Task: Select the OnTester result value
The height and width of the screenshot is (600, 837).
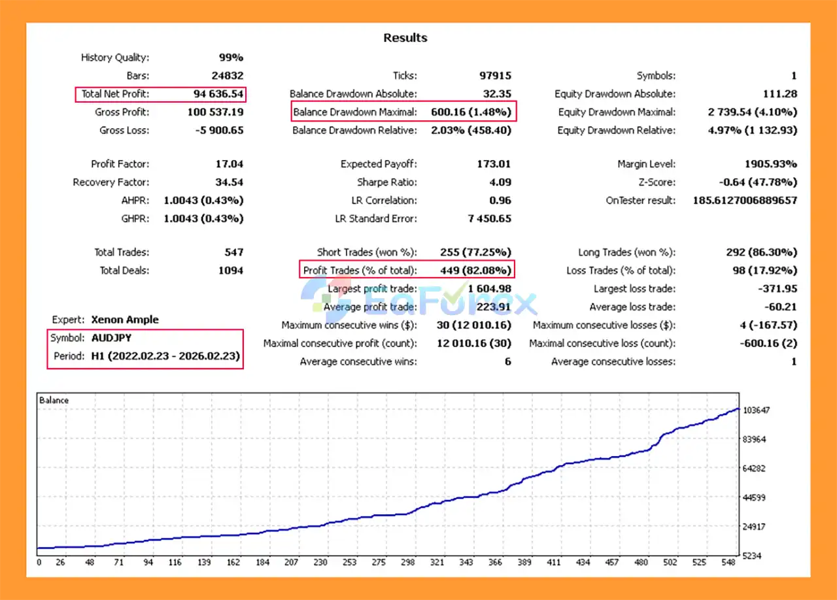Action: coord(745,201)
